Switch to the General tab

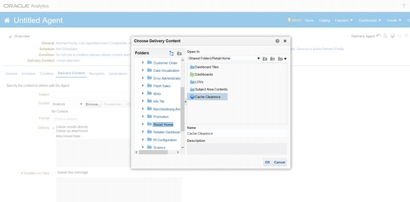[x=11, y=74]
